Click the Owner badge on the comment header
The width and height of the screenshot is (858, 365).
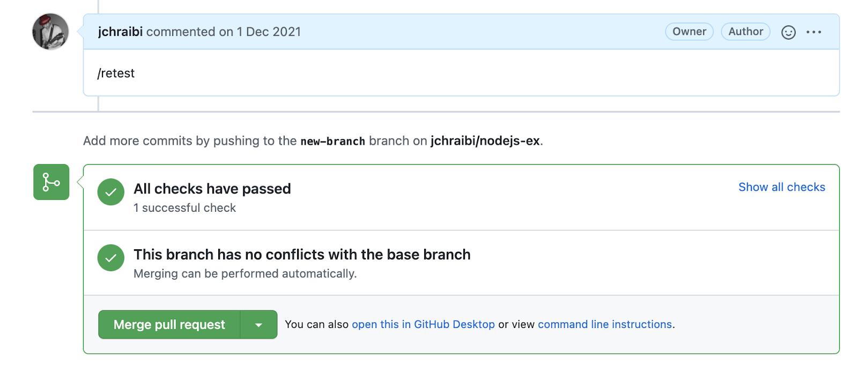point(689,32)
